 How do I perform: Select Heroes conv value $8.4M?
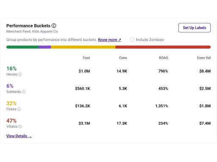coord(205,71)
